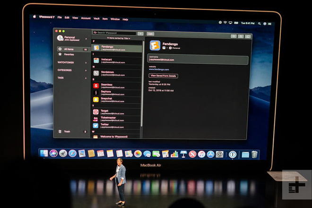Open the Fandango item icon in the list
The image size is (312, 208).
96,48
